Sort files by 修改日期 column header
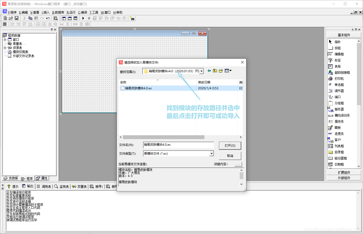This screenshot has width=363, height=234. [217, 82]
